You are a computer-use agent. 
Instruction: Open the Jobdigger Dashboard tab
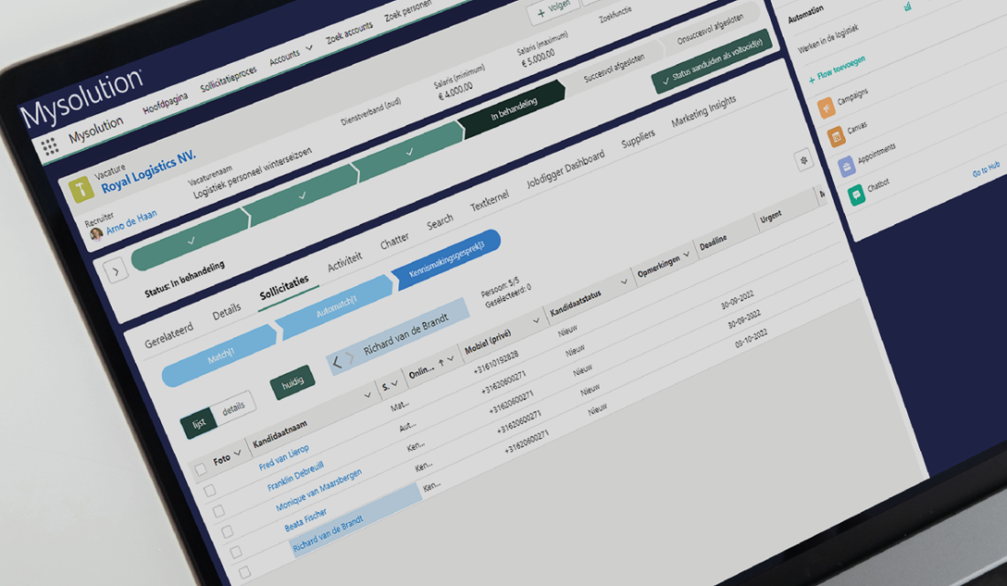(565, 169)
